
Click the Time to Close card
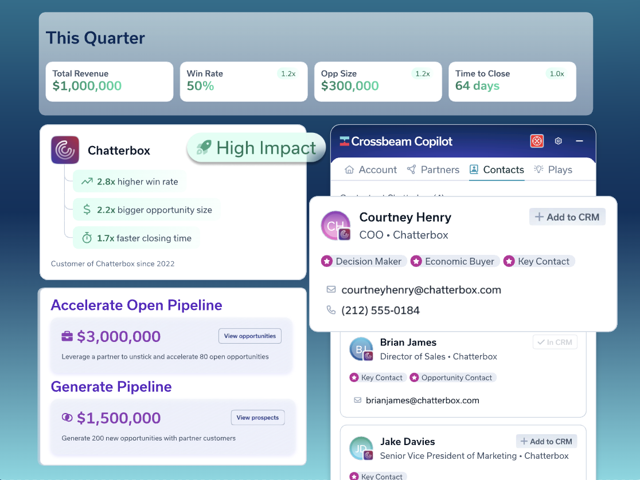coord(512,81)
